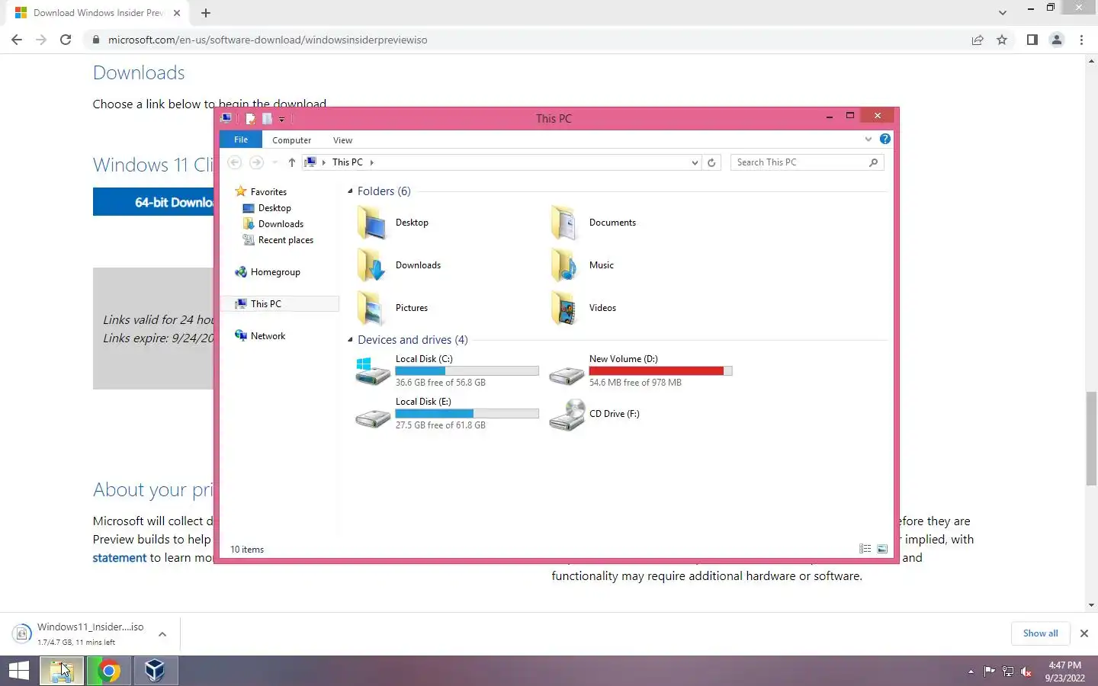Open Chrome three-dot menu

(1081, 40)
